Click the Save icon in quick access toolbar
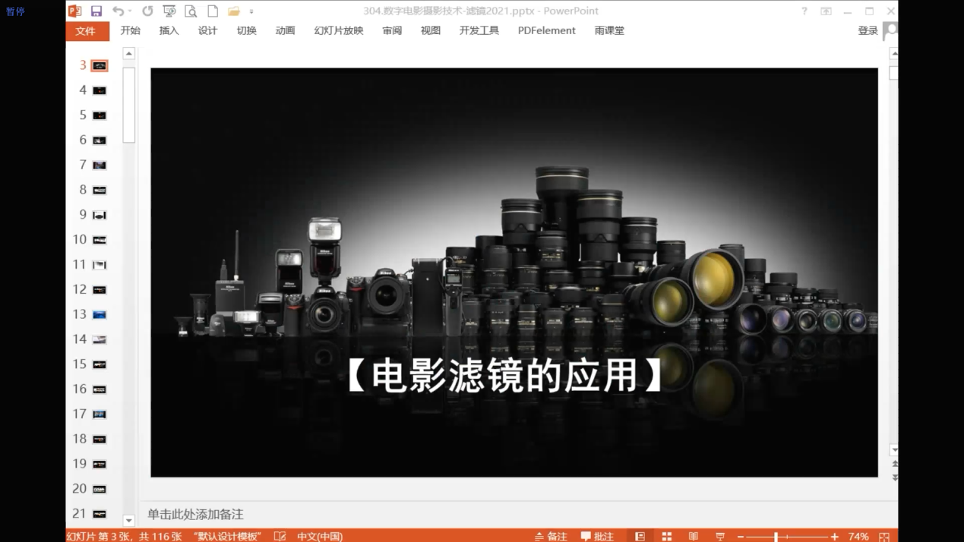The width and height of the screenshot is (964, 542). tap(96, 11)
